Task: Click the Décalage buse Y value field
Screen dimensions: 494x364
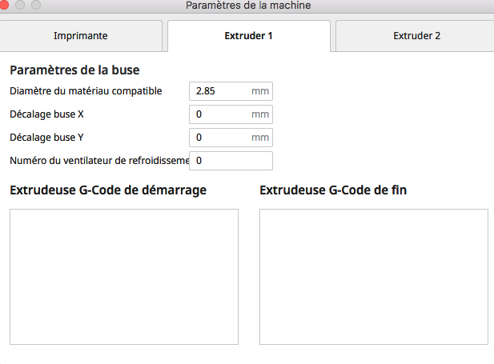Action: [231, 138]
